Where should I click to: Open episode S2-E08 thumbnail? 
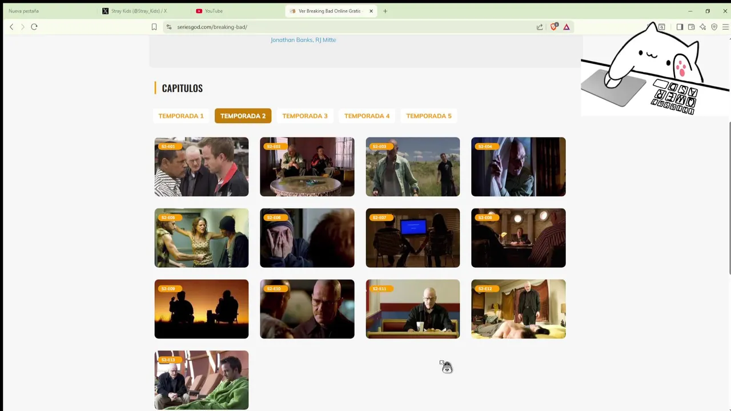519,238
